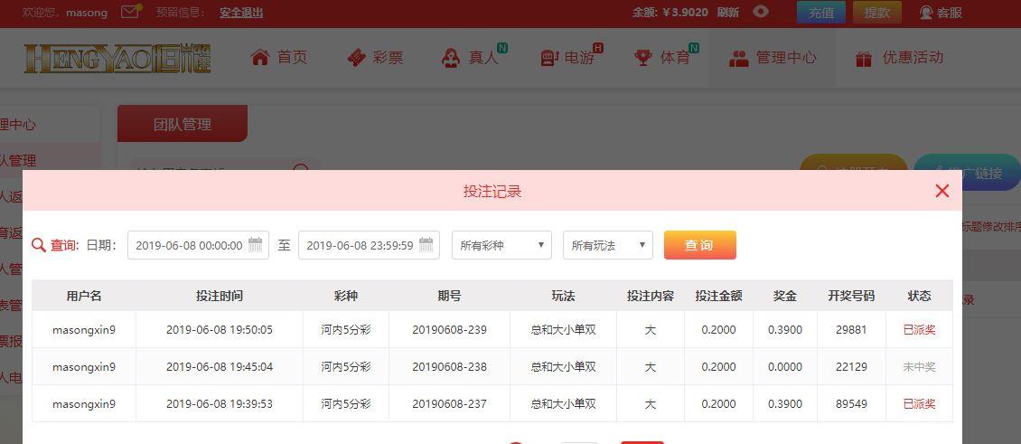Image resolution: width=1021 pixels, height=444 pixels.
Task: Open the 管理中心 menu
Action: 773,58
